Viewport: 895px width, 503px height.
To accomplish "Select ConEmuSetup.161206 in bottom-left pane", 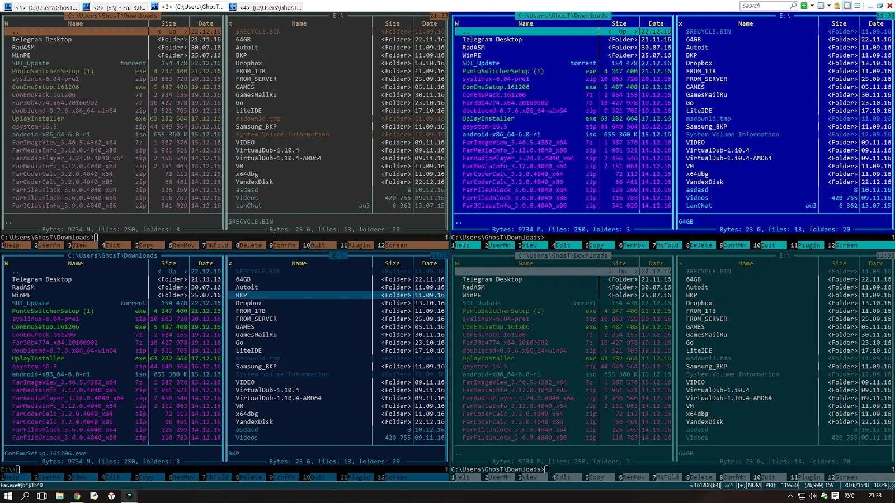I will pos(46,327).
